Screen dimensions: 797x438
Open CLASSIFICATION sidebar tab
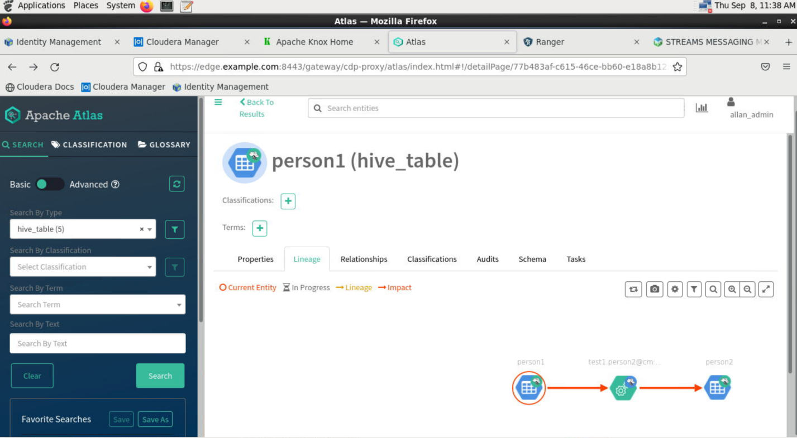pos(89,145)
